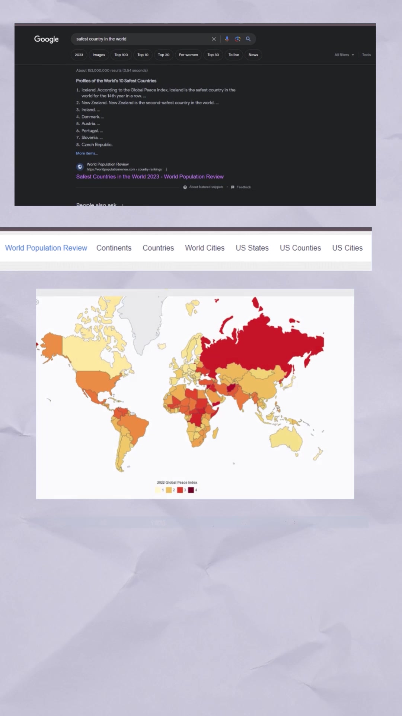402x716 pixels.
Task: Click the More items link
Action: click(87, 153)
